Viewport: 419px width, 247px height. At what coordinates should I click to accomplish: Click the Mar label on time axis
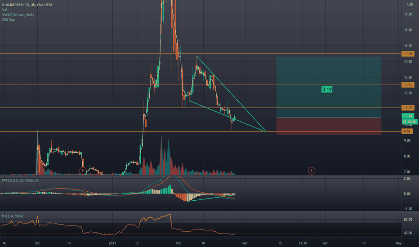[x=245, y=243]
